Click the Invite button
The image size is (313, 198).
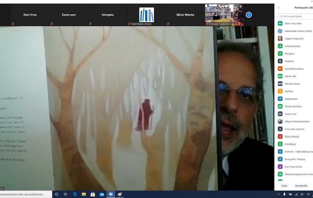(x=284, y=186)
